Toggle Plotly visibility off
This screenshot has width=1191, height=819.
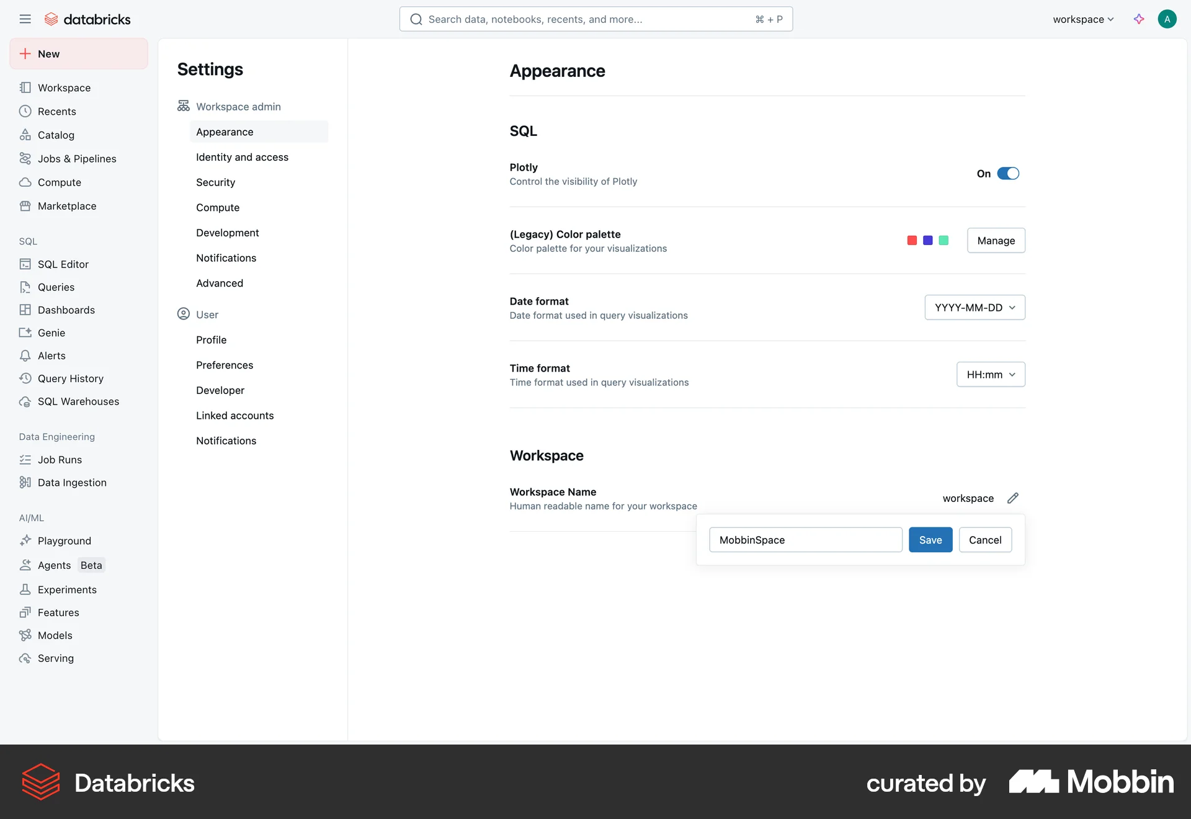(x=1008, y=174)
